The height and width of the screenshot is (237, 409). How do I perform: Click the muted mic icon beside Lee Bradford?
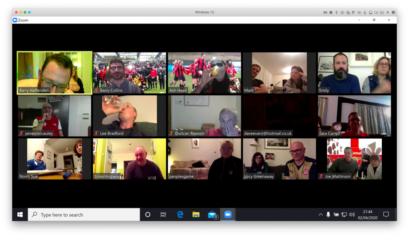tap(97, 133)
